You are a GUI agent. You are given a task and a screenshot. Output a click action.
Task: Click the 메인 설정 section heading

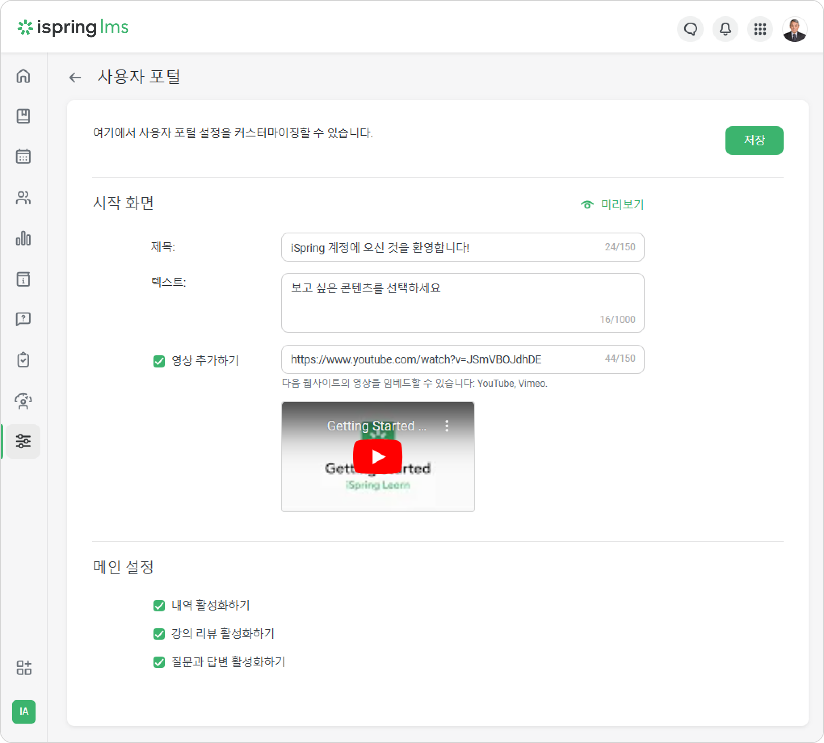pyautogui.click(x=123, y=567)
